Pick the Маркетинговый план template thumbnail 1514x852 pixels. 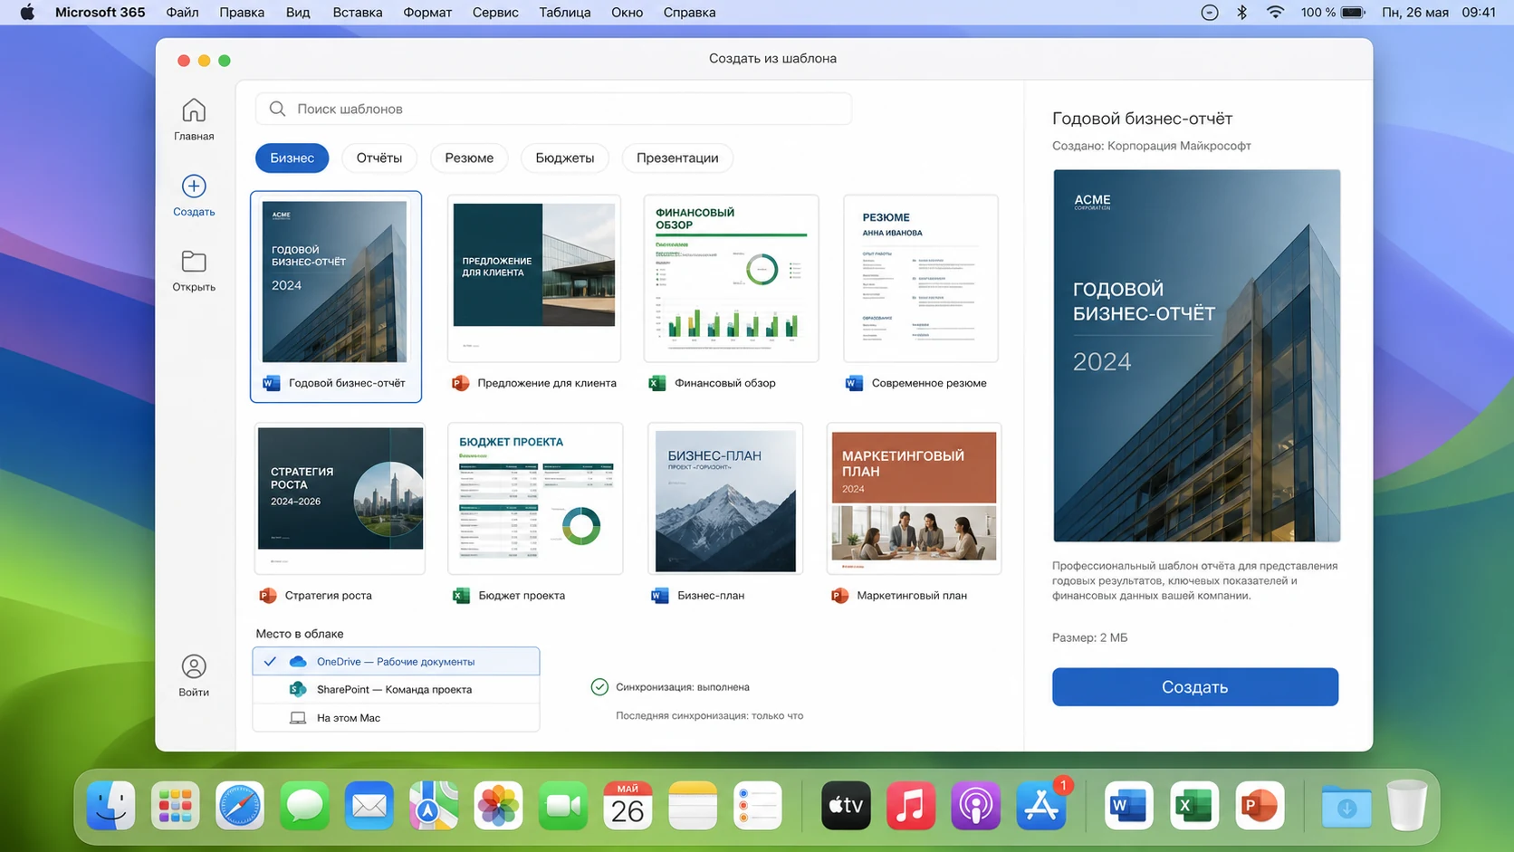(915, 498)
